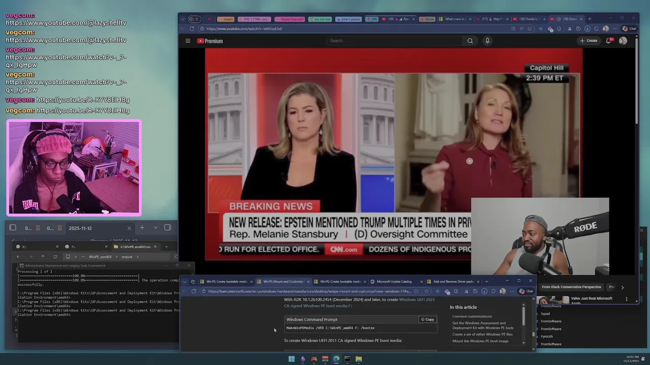The width and height of the screenshot is (650, 365).
Task: Switch to the '(18) Florida' browser tab
Action: pos(528,19)
